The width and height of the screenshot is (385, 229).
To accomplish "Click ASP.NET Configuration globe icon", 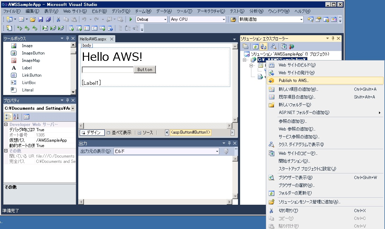I will pos(292,46).
